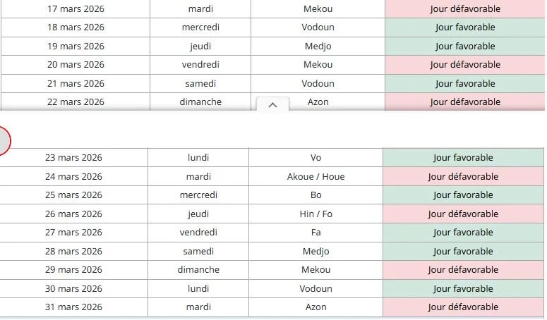This screenshot has height=320, width=547.
Task: Click the Azon cell for 31 mars
Action: tap(315, 307)
